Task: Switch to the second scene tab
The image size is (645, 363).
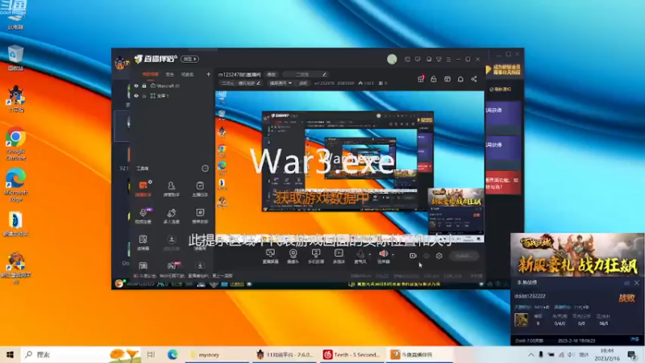Action: 170,74
